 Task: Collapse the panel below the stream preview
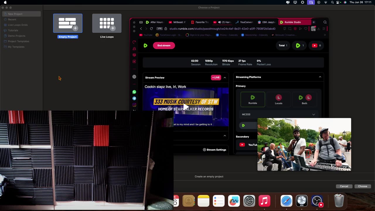point(225,136)
